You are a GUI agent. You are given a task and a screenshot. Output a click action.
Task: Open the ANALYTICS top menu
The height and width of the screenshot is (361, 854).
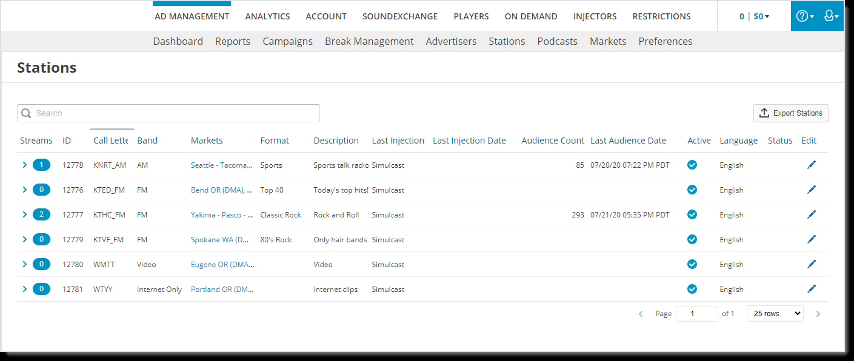coord(267,16)
